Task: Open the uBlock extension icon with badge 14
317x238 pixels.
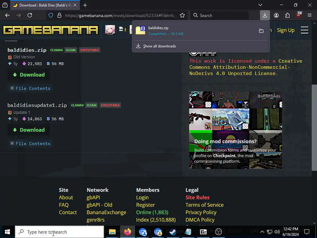Action: [299, 15]
